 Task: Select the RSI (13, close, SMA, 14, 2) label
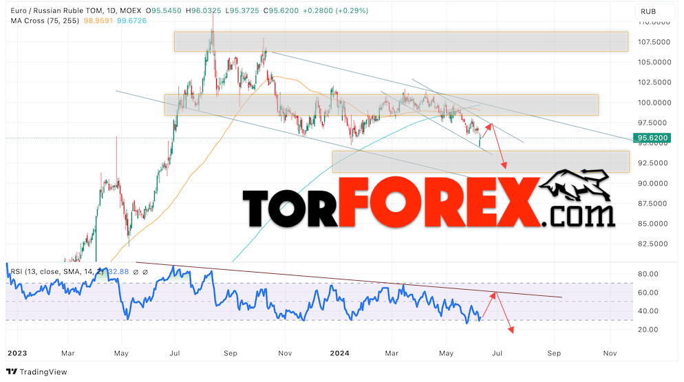[x=58, y=272]
